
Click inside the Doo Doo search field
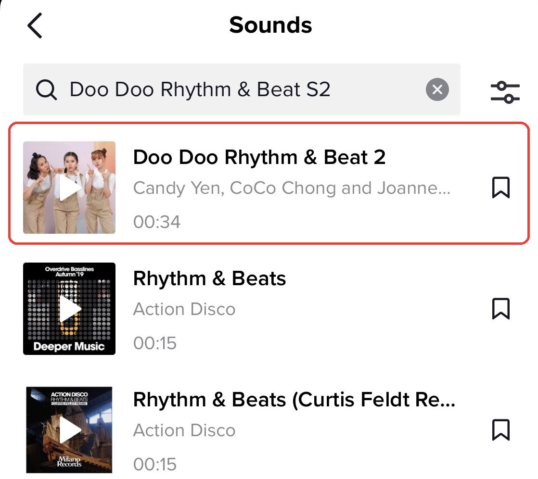[x=242, y=89]
